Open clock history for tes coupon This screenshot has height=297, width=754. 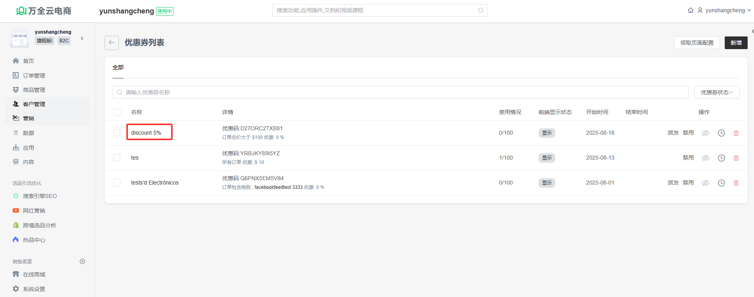[722, 158]
